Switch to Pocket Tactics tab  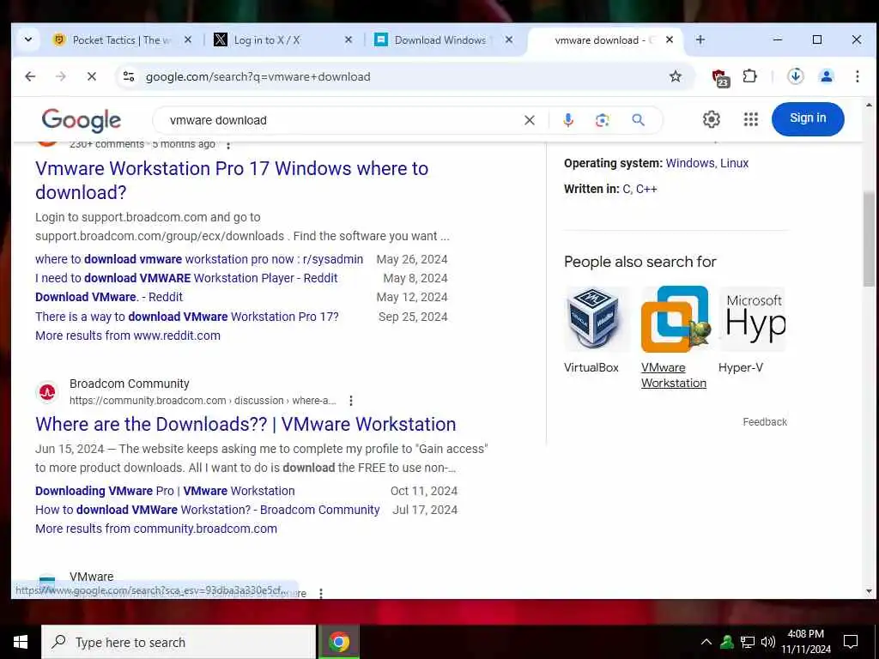pos(120,39)
